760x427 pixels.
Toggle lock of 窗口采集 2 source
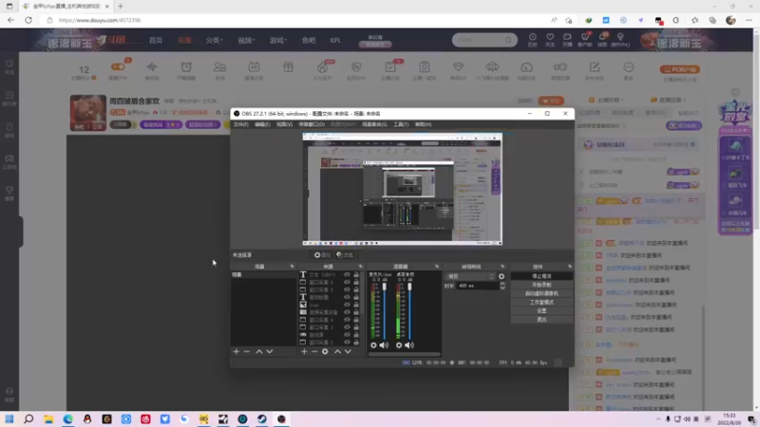[356, 343]
